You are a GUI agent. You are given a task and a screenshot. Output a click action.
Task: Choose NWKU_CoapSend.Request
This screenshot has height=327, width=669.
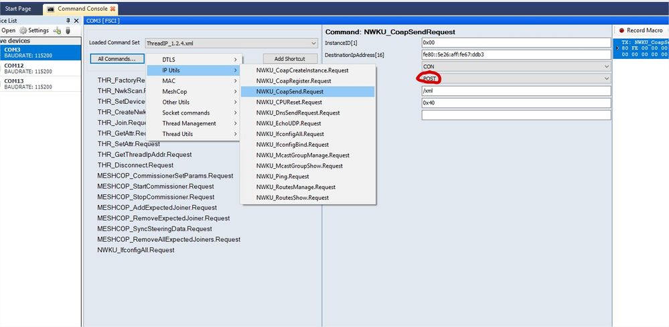click(308, 91)
